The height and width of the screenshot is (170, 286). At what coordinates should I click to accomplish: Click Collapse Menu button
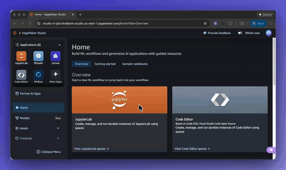(49, 152)
